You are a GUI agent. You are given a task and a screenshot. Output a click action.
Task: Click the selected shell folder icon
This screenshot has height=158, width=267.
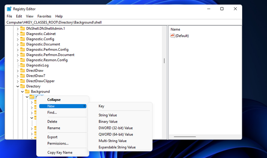tap(32, 97)
